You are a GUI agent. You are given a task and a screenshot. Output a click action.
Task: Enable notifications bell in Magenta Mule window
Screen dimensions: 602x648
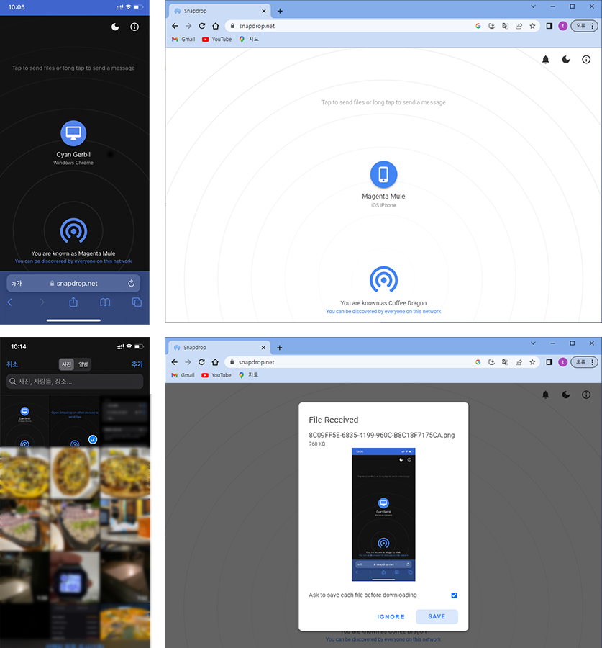click(x=545, y=60)
